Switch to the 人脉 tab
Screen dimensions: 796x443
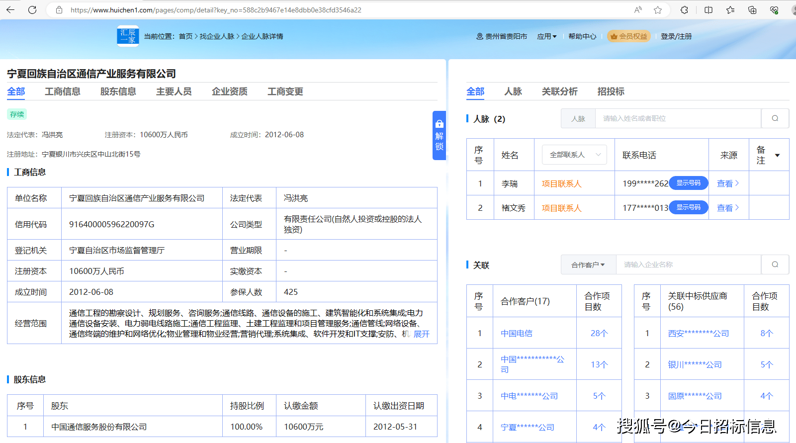click(513, 91)
